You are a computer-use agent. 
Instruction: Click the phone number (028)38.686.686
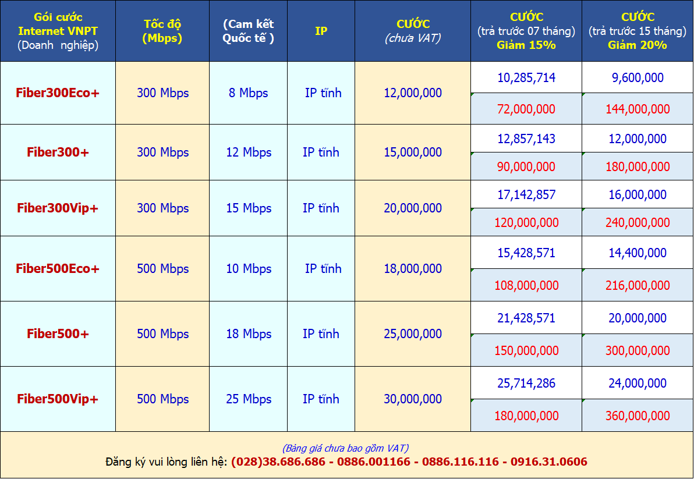[x=278, y=462]
